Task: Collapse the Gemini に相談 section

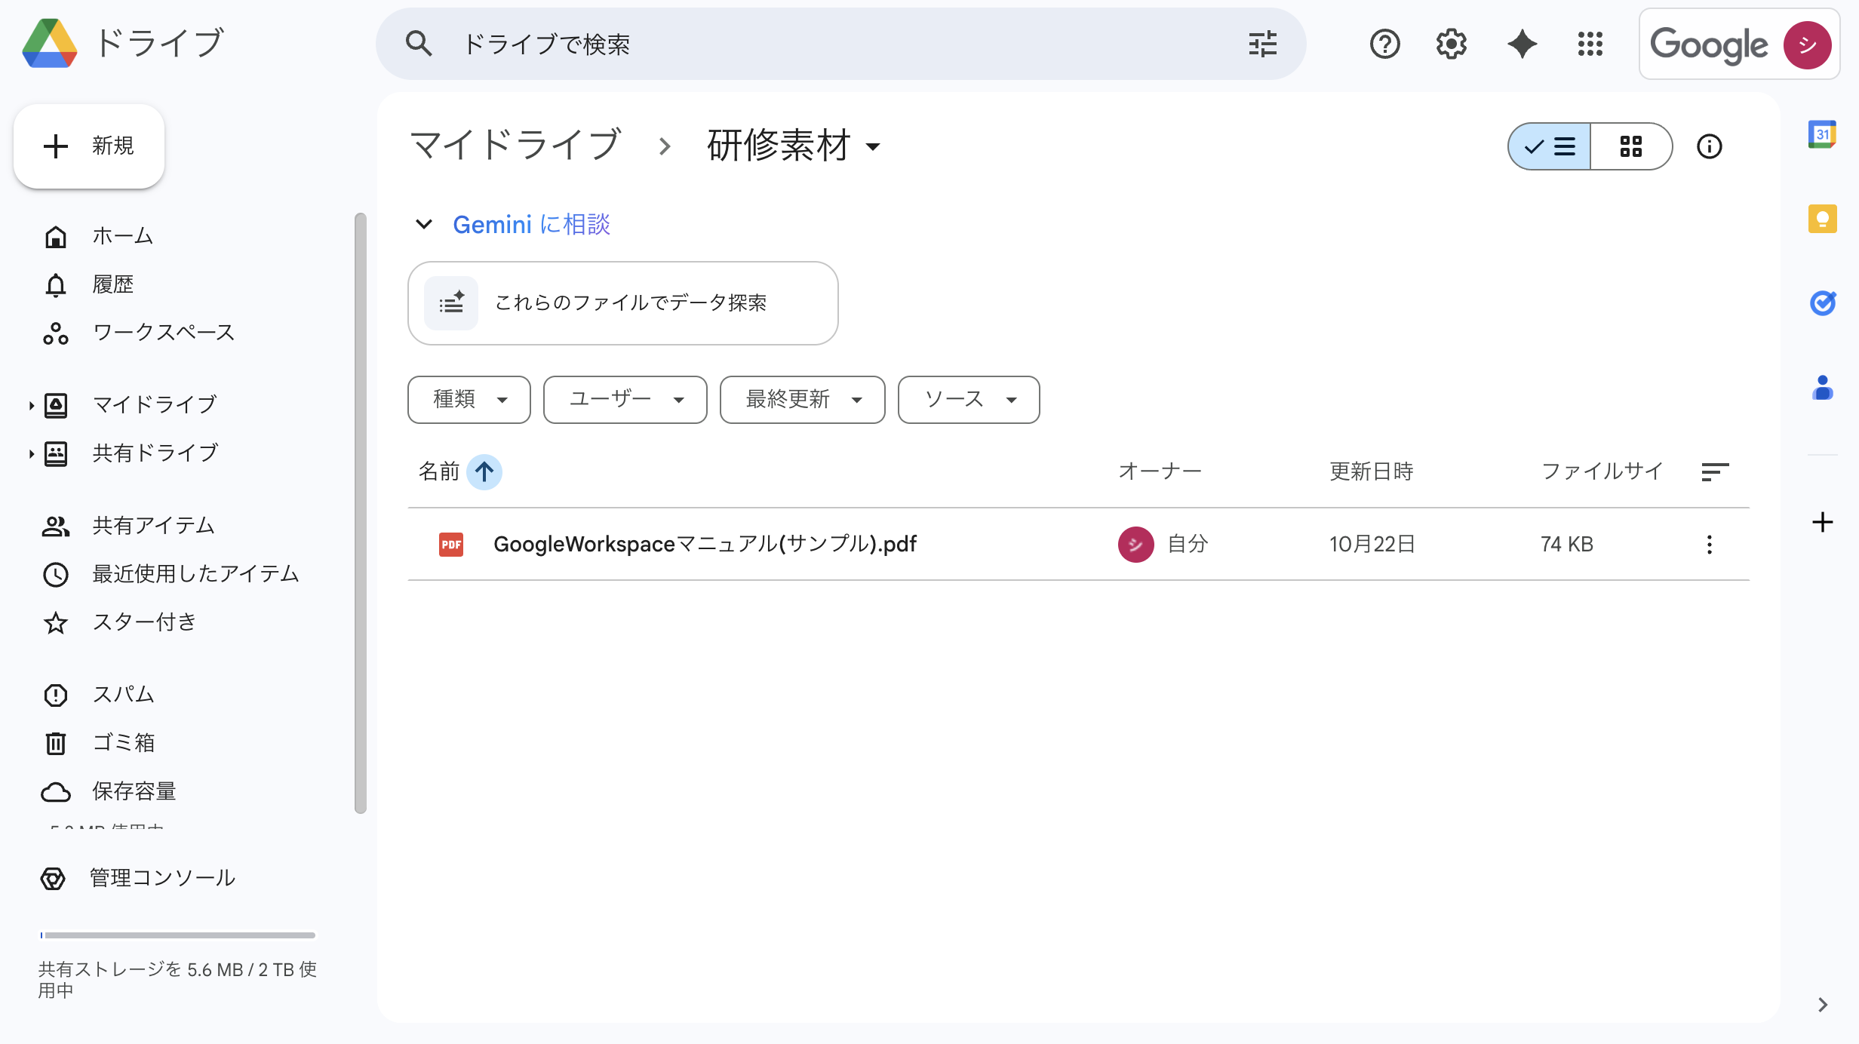Action: pyautogui.click(x=423, y=223)
